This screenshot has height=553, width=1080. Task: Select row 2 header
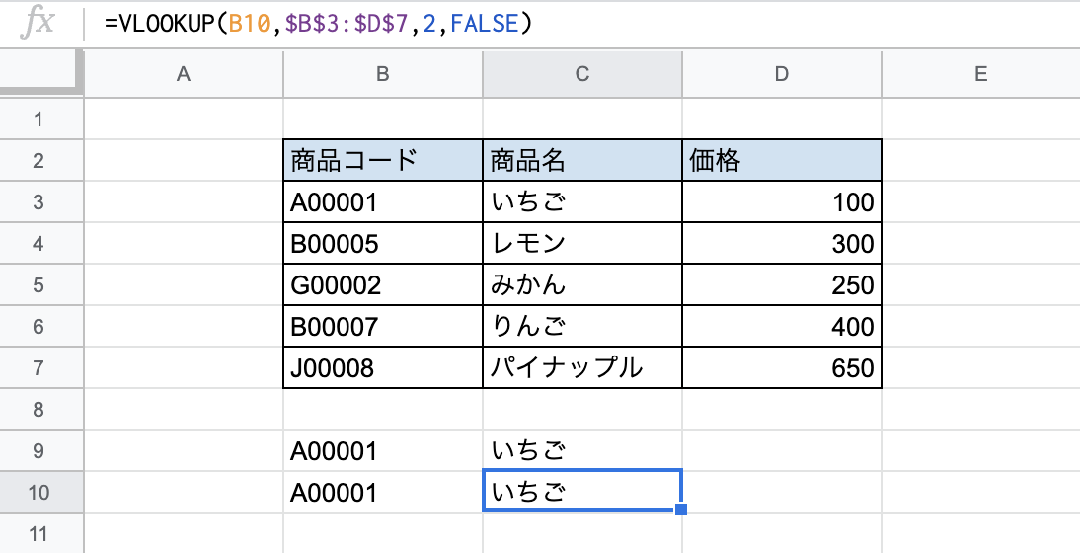41,160
